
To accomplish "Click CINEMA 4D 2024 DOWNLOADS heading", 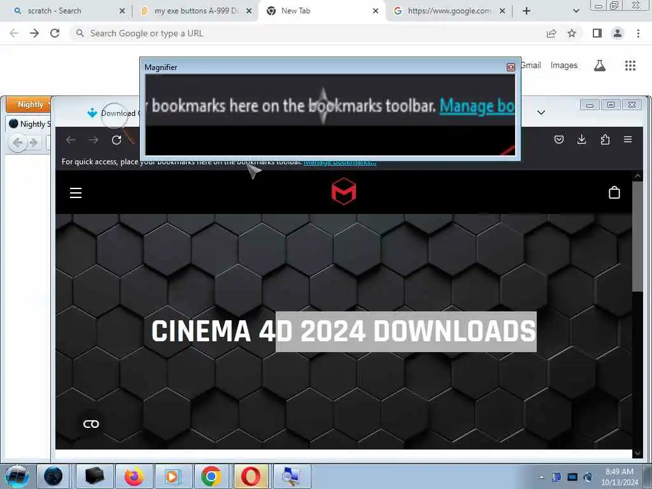I will (343, 331).
